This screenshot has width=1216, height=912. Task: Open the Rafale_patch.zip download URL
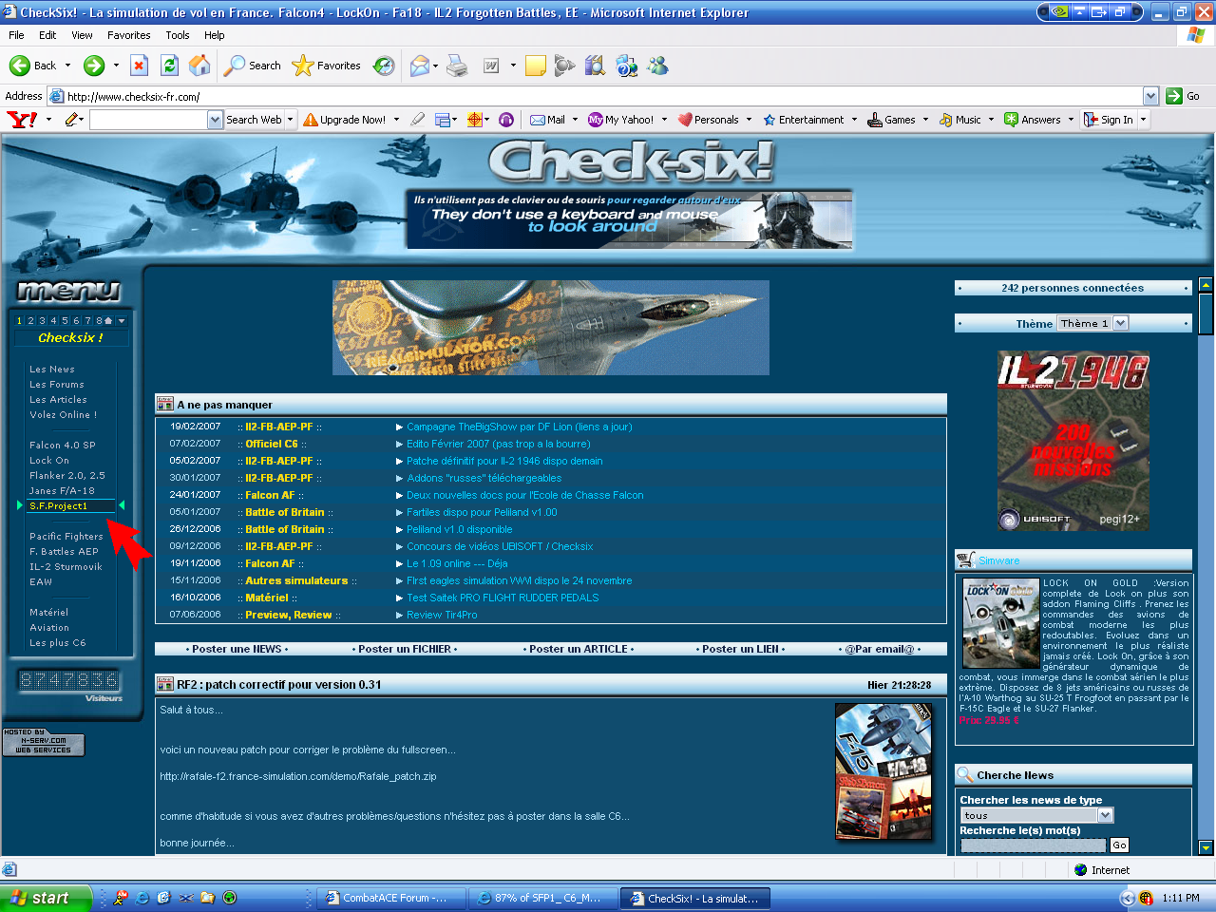(298, 777)
